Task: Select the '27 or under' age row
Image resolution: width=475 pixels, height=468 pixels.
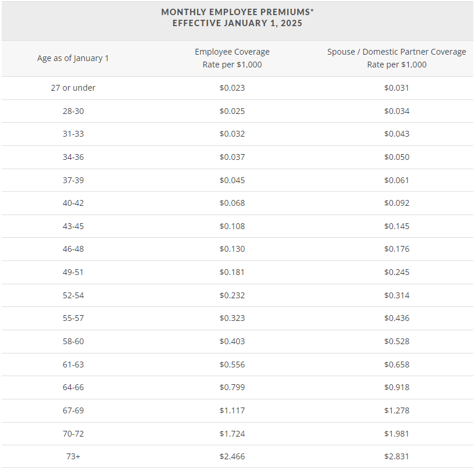Action: [73, 88]
